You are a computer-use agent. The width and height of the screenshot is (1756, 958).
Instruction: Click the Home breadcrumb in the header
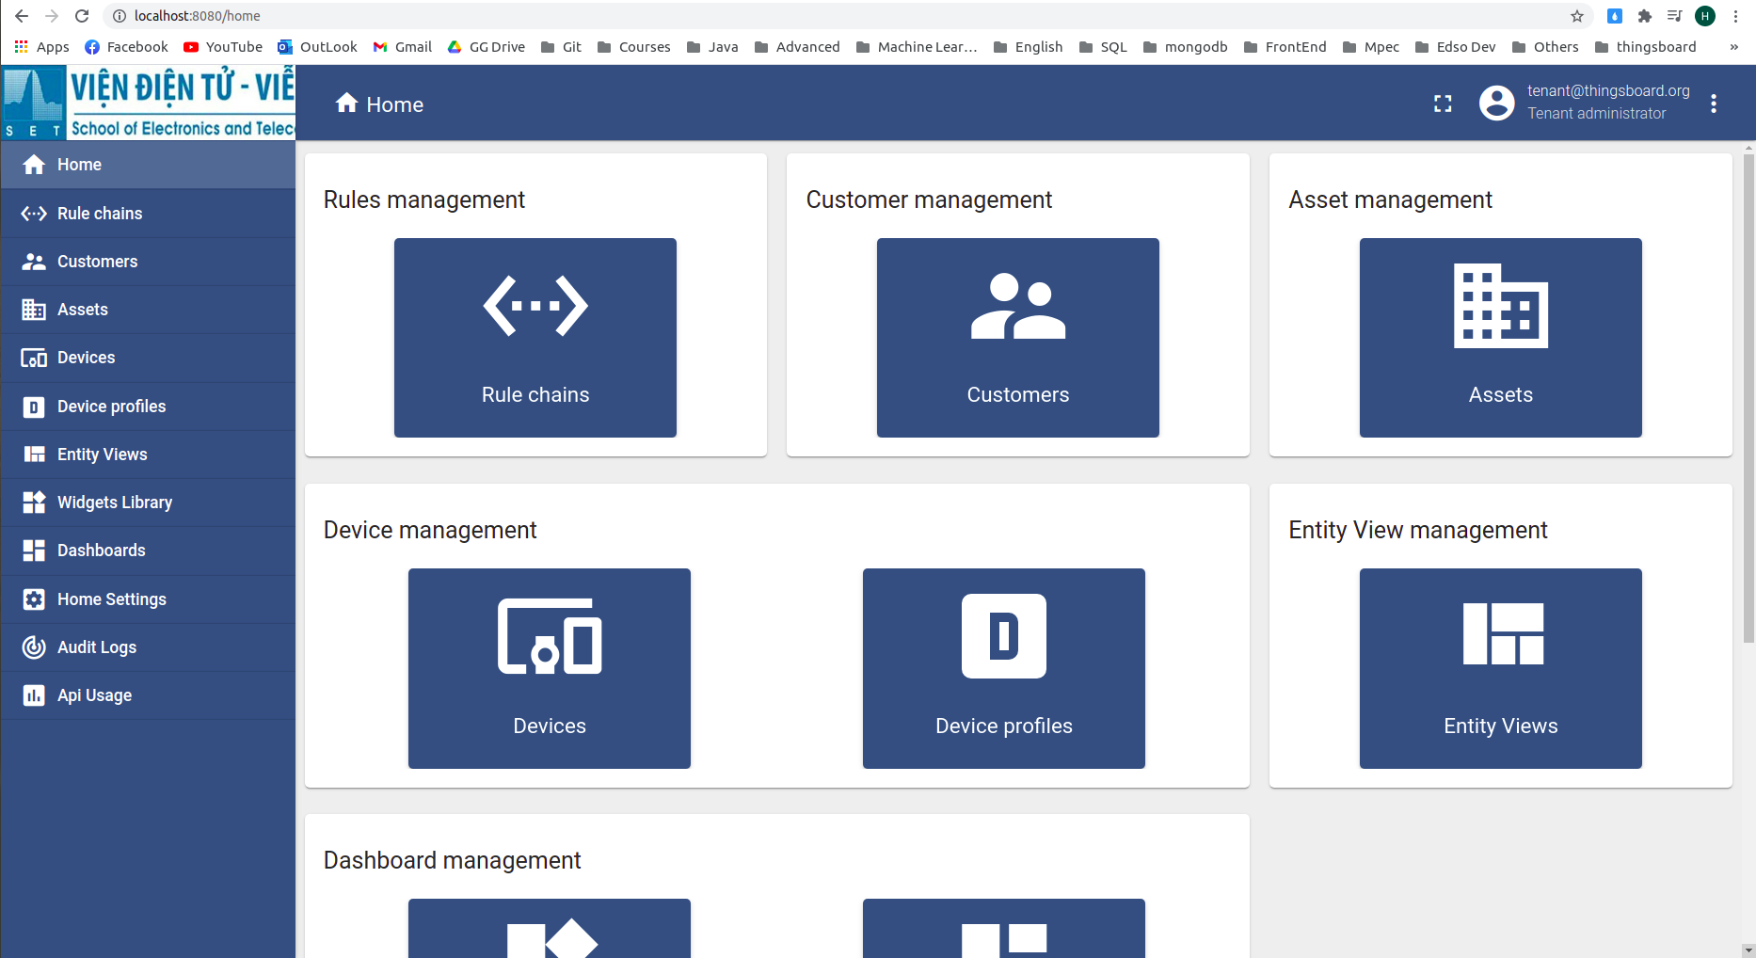[379, 104]
